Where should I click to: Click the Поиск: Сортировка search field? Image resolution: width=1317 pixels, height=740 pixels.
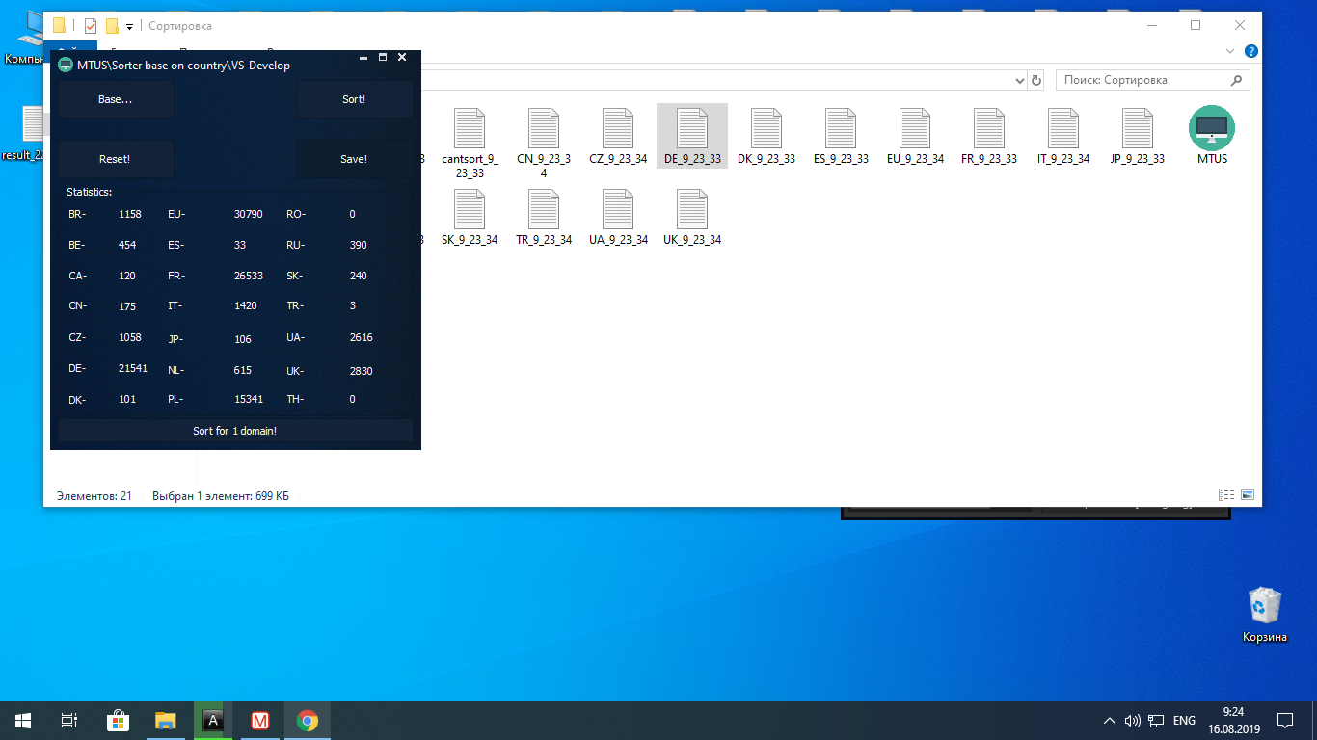(x=1142, y=81)
